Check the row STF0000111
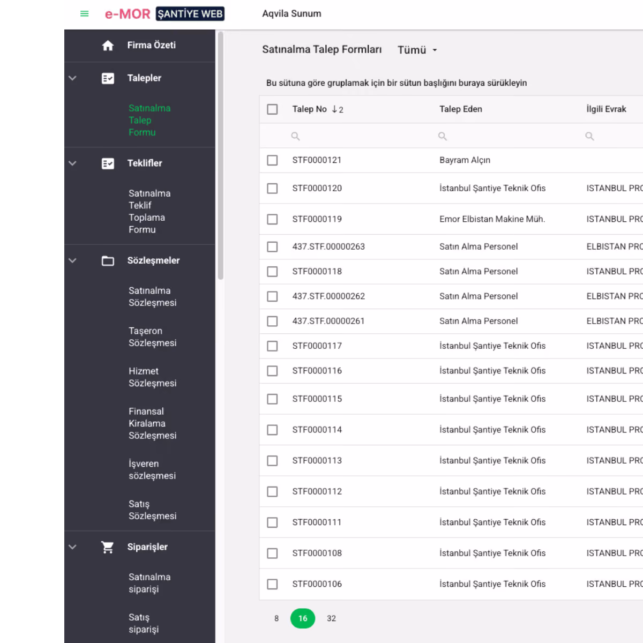 [x=272, y=522]
